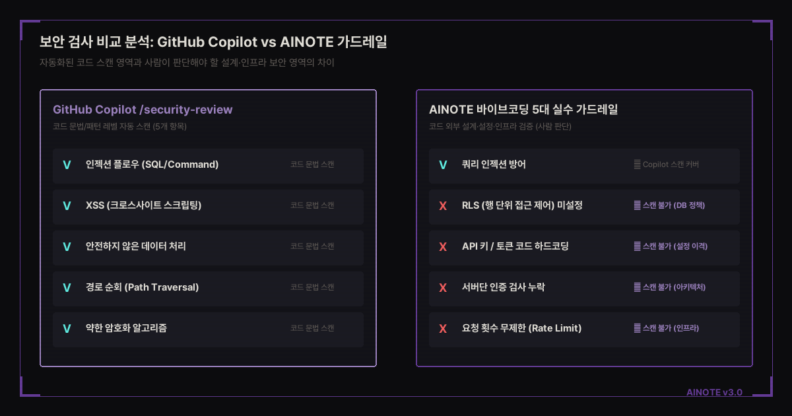Click the red X for 서버단 인증 검사 누락

pyautogui.click(x=443, y=287)
